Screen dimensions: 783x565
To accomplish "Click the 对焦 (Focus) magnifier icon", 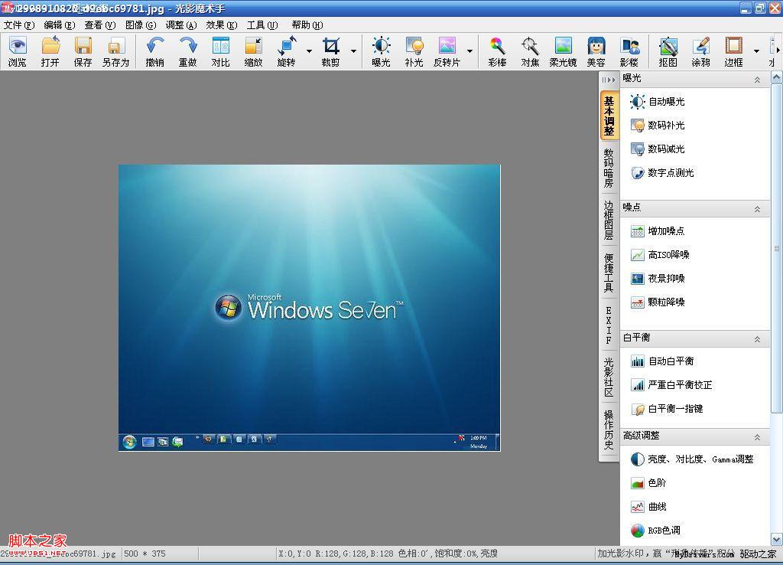I will coord(530,51).
